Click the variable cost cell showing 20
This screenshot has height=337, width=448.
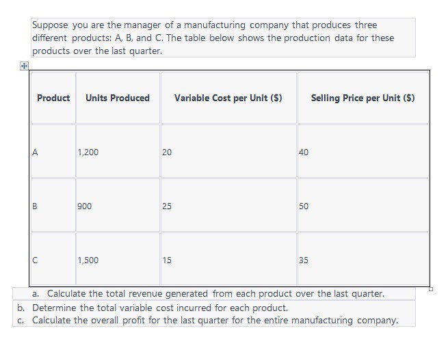(x=228, y=151)
